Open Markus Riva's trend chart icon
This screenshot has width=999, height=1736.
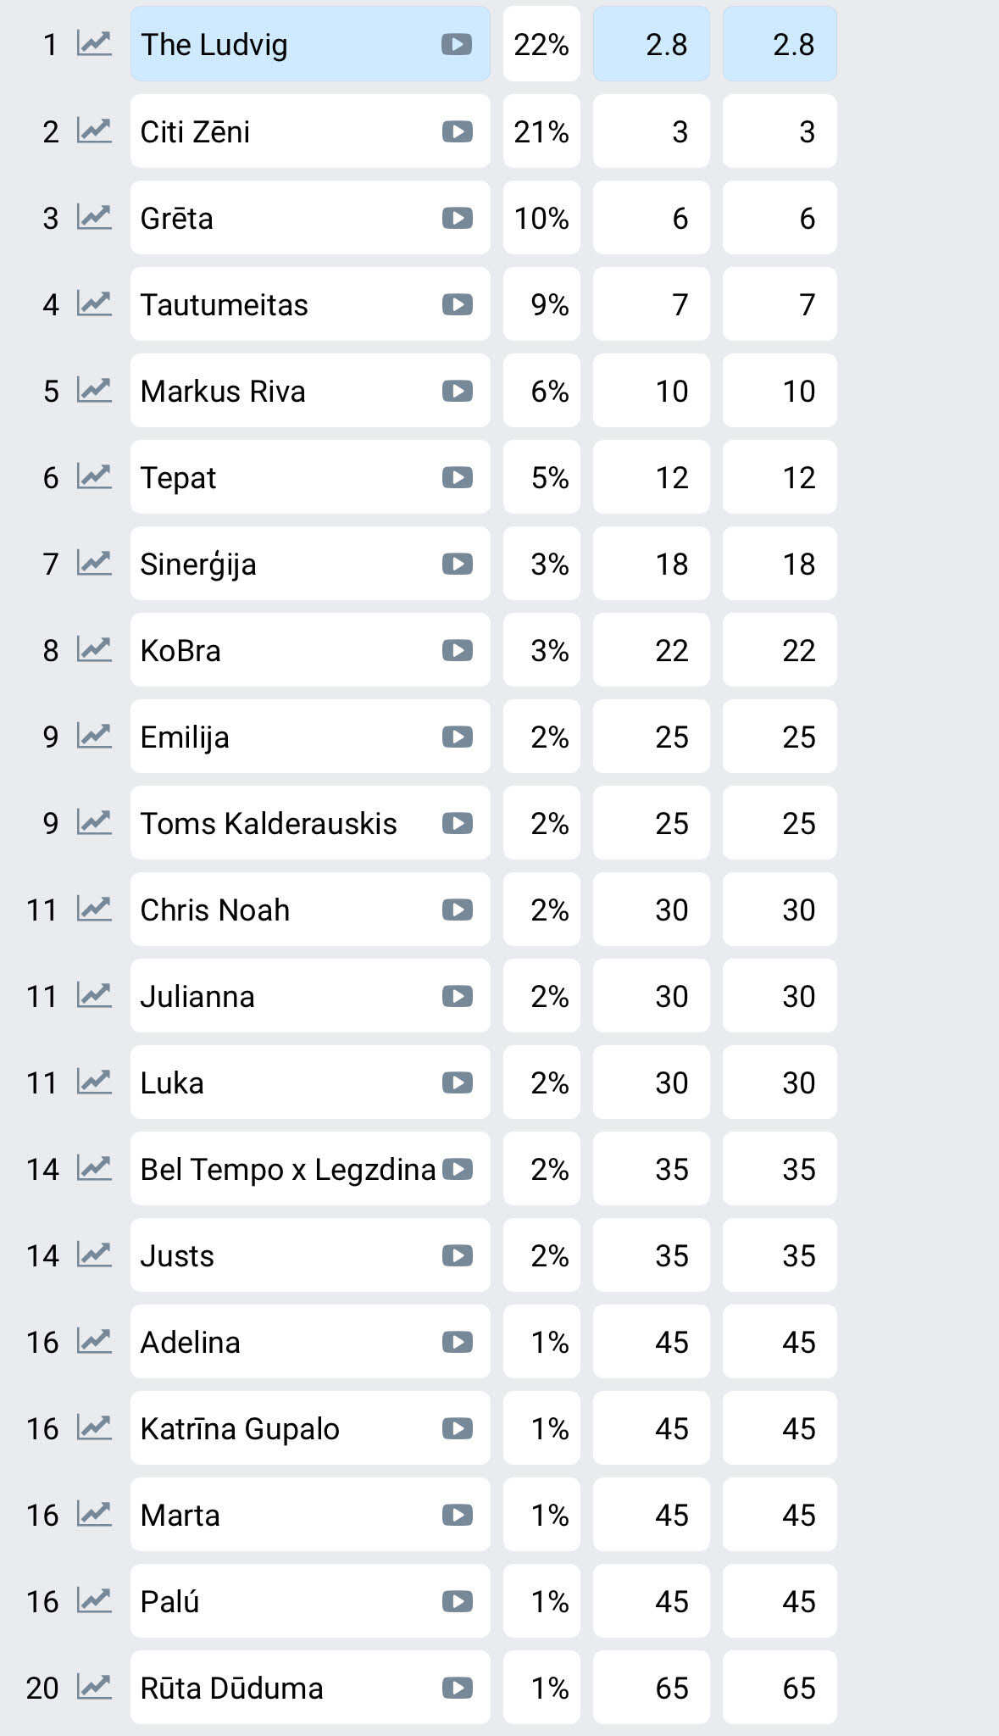tap(94, 390)
